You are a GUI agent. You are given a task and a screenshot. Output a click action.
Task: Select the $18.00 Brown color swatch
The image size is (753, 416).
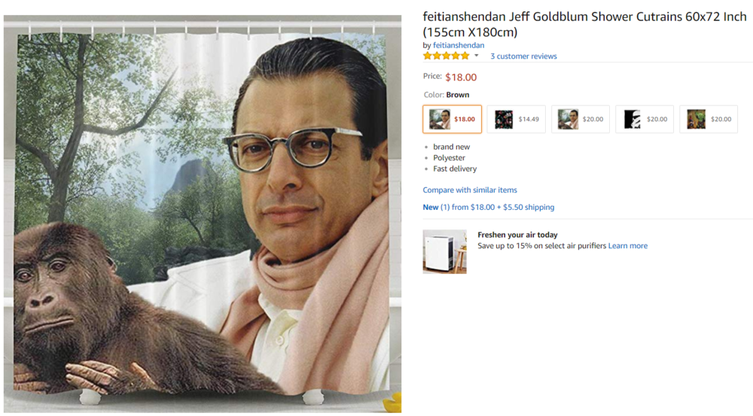[452, 119]
